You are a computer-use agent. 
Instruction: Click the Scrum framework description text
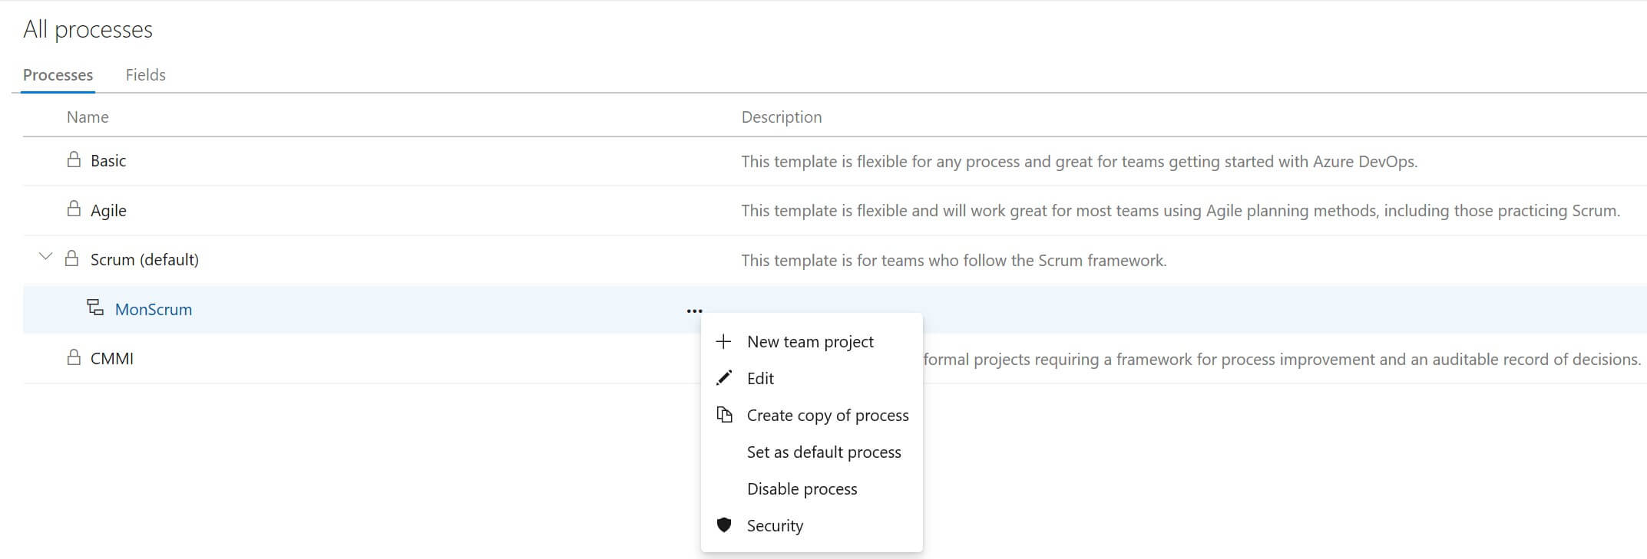tap(954, 261)
